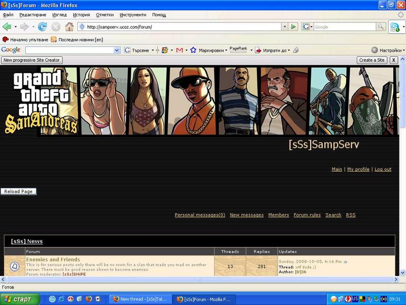The height and width of the screenshot is (305, 406).
Task: Open the Enemies and Friends forum
Action: point(53,259)
